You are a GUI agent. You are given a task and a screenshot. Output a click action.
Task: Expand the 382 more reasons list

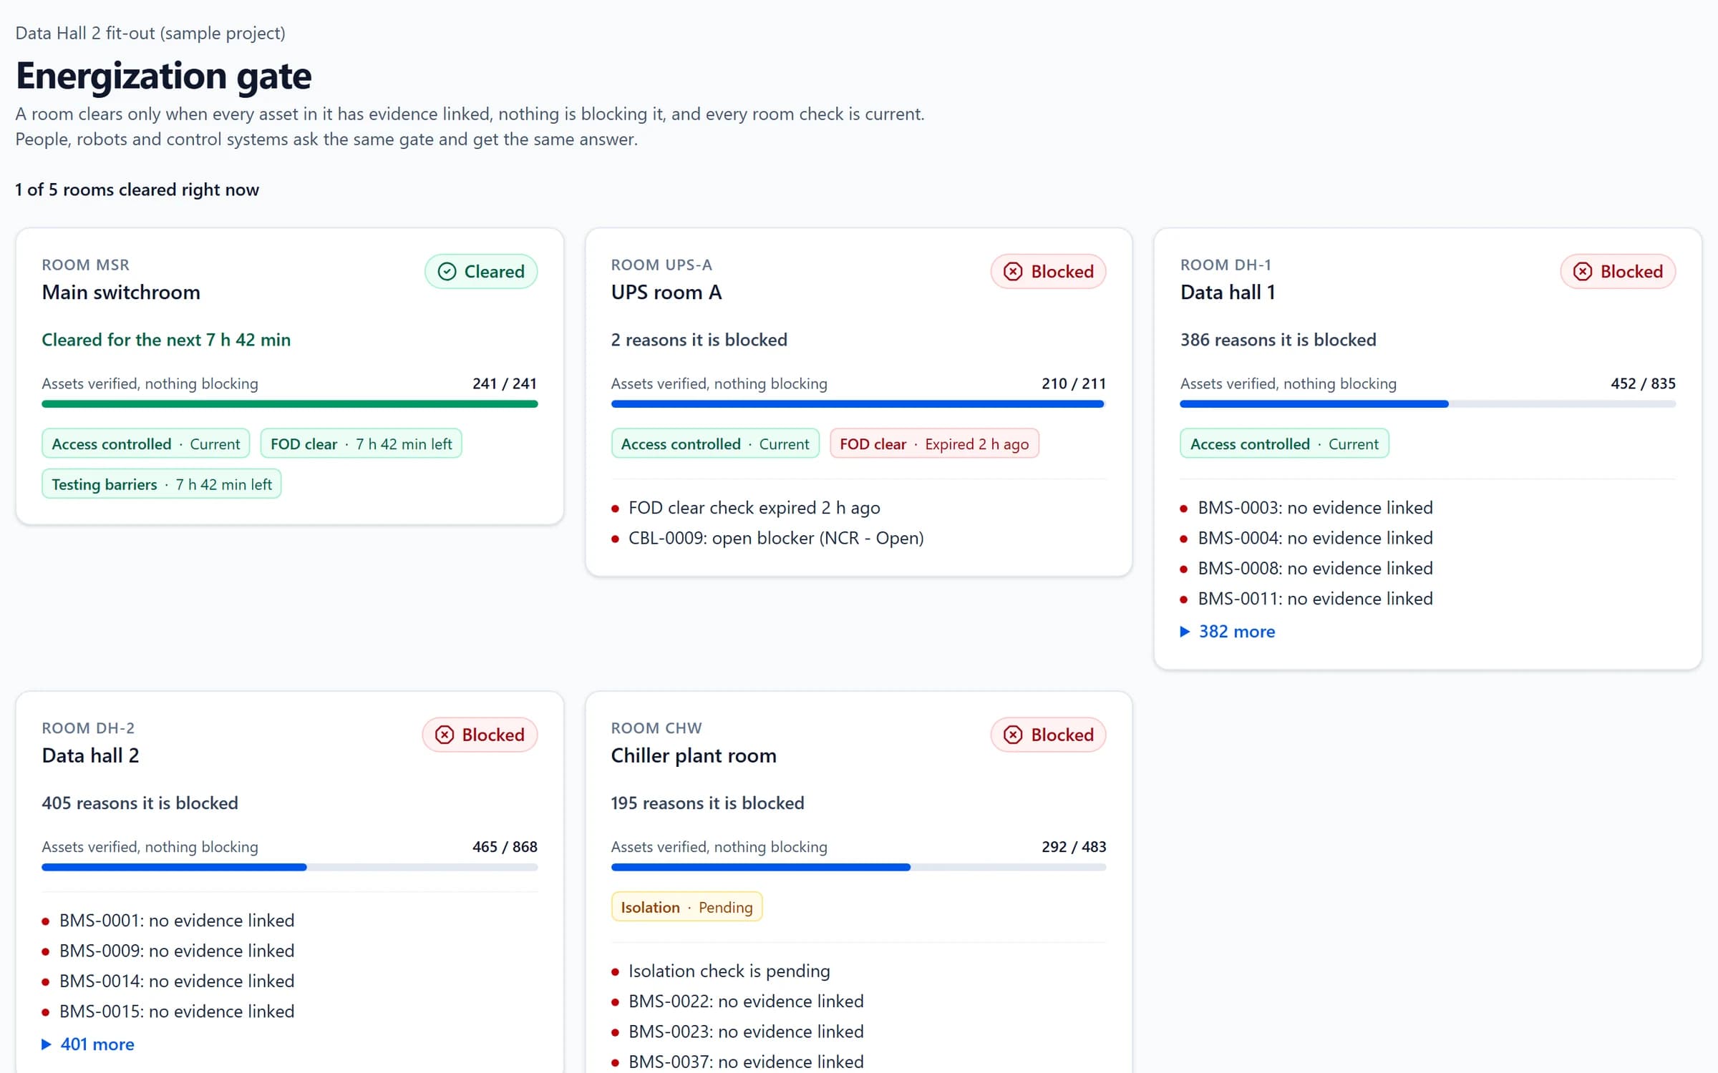pos(1228,632)
